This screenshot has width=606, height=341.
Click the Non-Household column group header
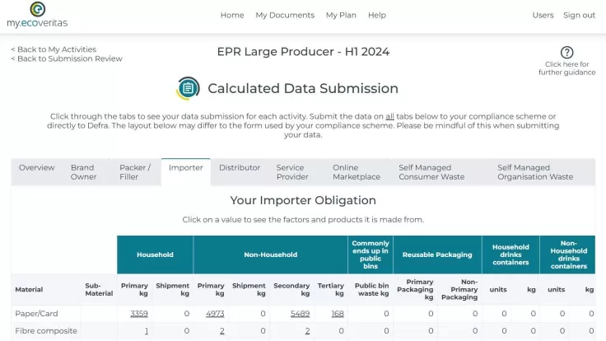pyautogui.click(x=271, y=255)
